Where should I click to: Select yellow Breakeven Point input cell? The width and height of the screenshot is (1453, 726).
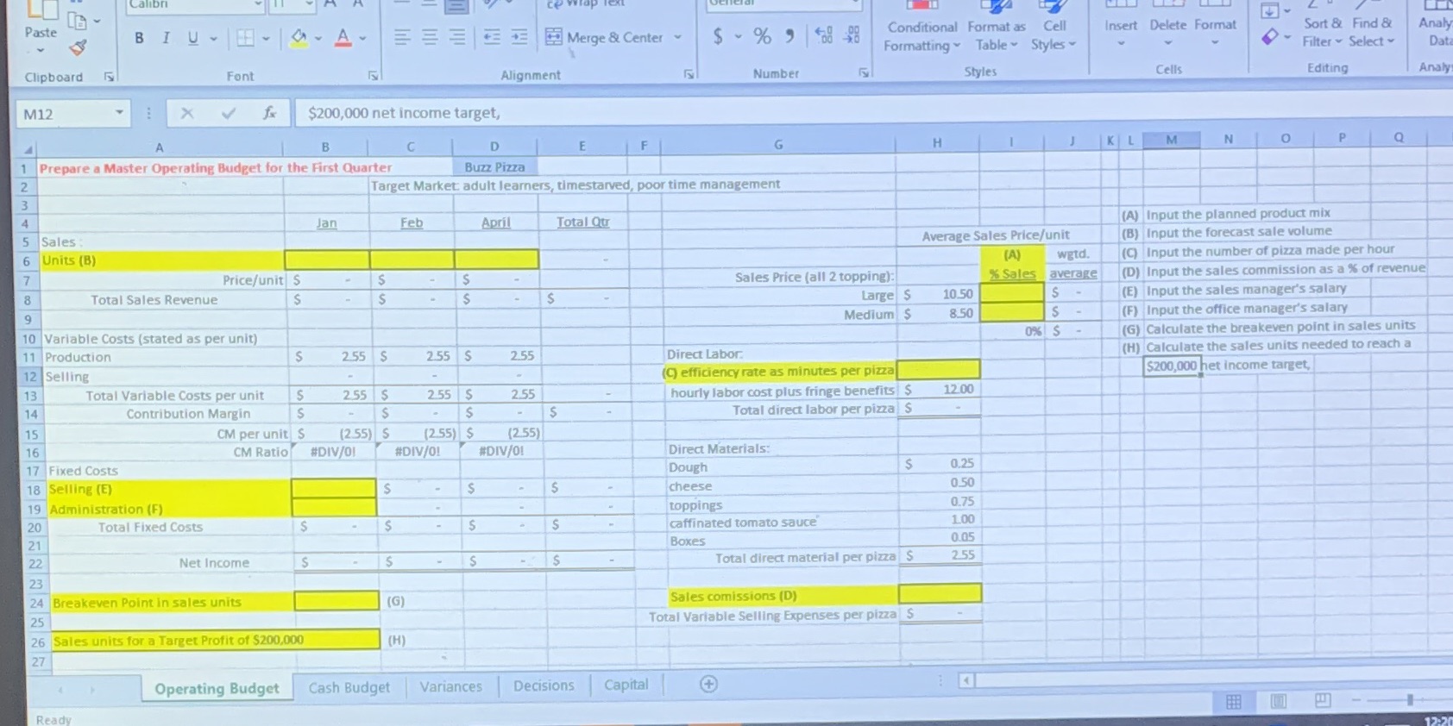tap(336, 601)
